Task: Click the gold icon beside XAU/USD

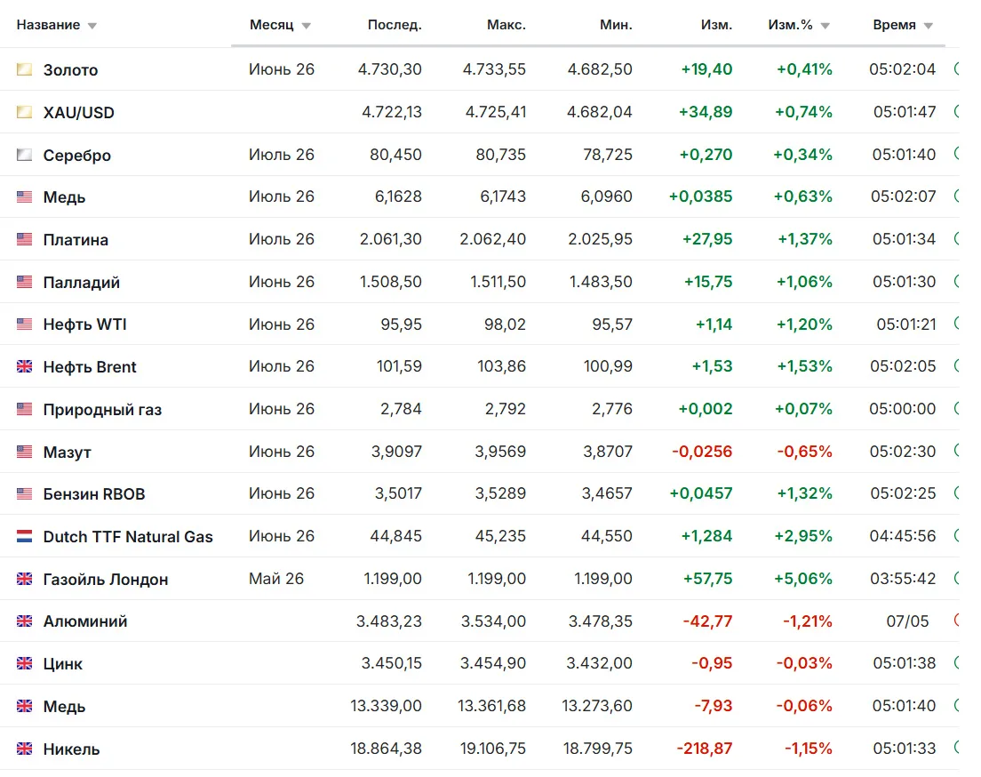Action: click(x=24, y=112)
